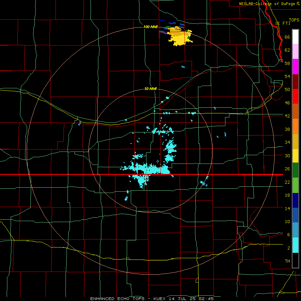Click the 'TOPS' legend title
Image resolution: width=301 pixels, height=301 pixels.
tap(294, 20)
